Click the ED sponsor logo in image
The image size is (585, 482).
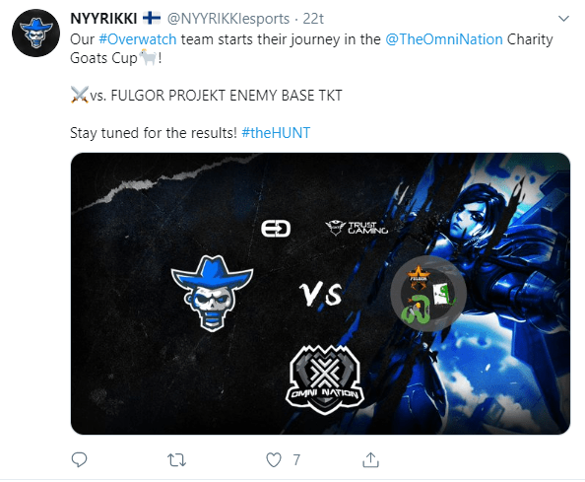[276, 229]
